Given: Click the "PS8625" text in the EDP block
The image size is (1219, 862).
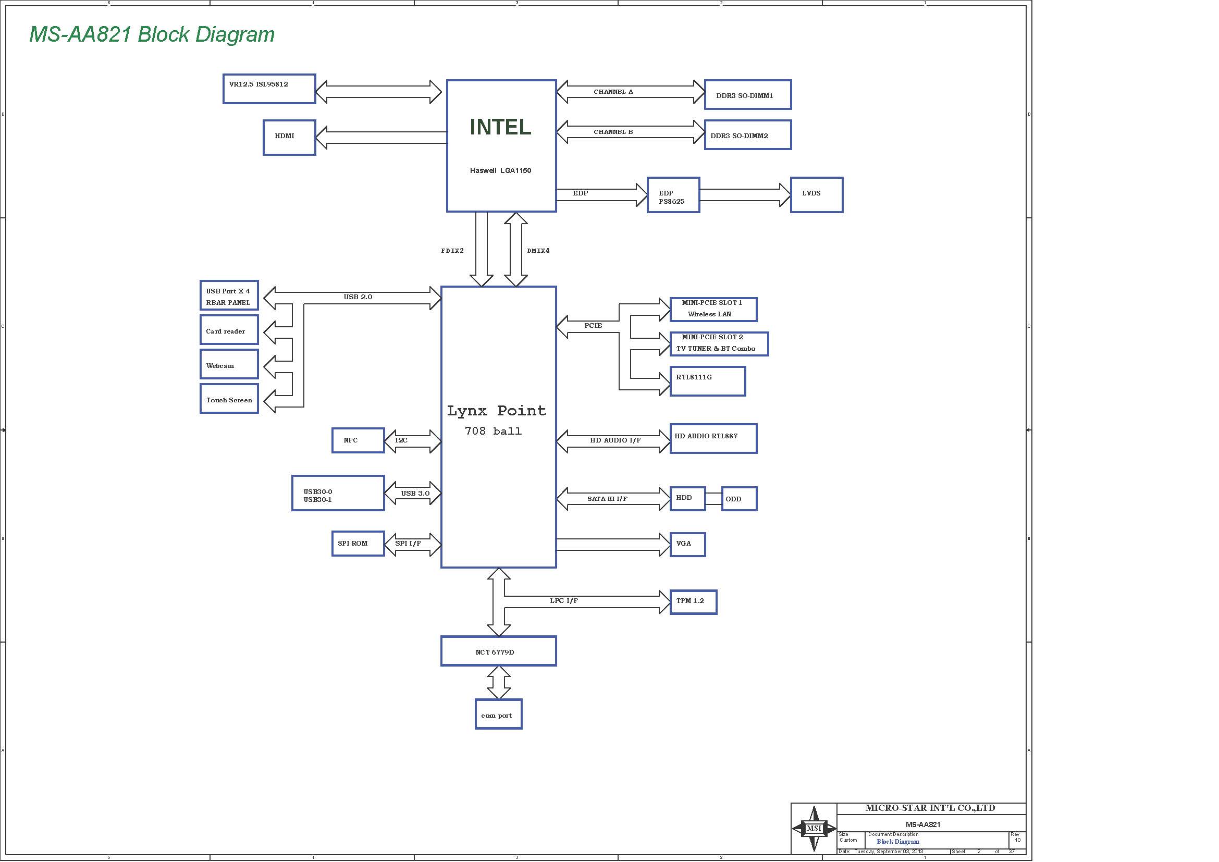Looking at the screenshot, I should pos(672,202).
